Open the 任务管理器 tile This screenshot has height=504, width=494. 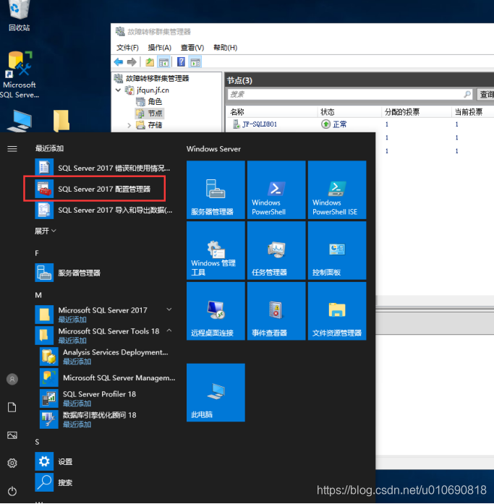276,250
